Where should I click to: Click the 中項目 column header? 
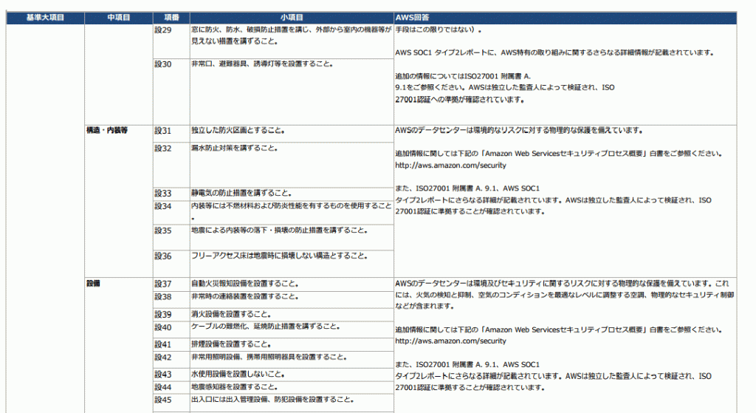119,18
